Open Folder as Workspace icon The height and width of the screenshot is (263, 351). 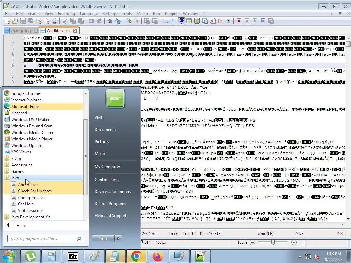coord(220,21)
